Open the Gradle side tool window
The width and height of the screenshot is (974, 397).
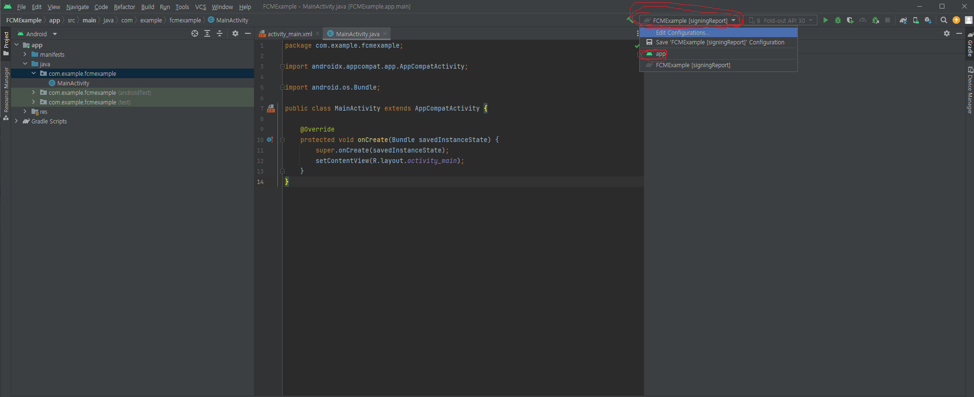[970, 44]
